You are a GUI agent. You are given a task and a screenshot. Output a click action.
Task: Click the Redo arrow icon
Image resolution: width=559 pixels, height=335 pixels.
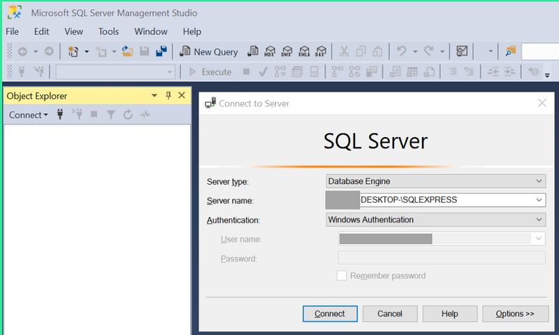[429, 51]
